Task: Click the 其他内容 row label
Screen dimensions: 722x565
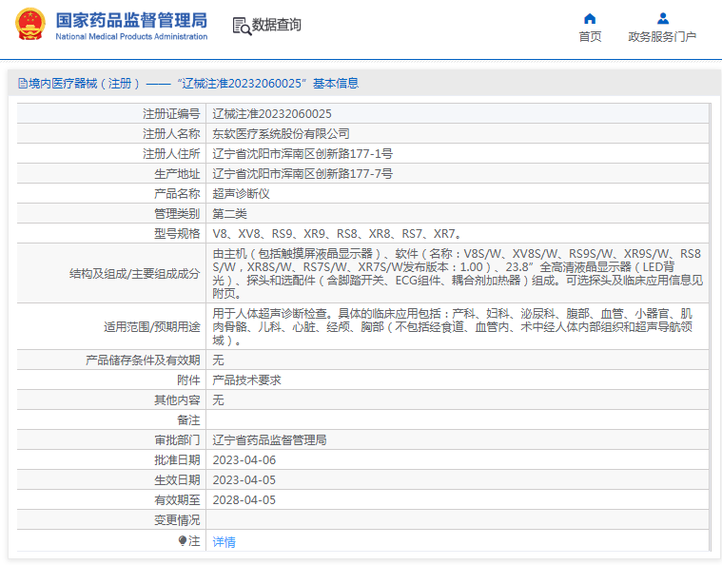Action: 177,400
